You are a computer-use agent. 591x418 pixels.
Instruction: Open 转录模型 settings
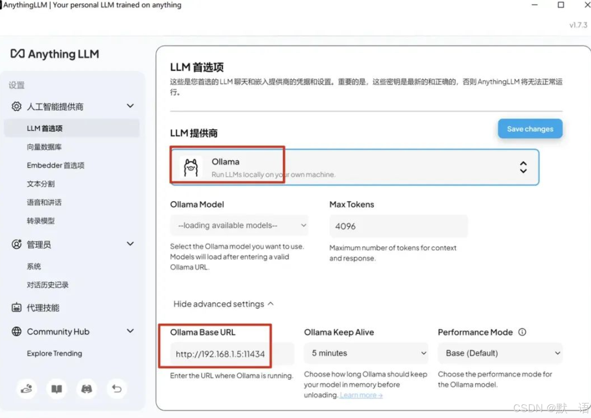40,221
